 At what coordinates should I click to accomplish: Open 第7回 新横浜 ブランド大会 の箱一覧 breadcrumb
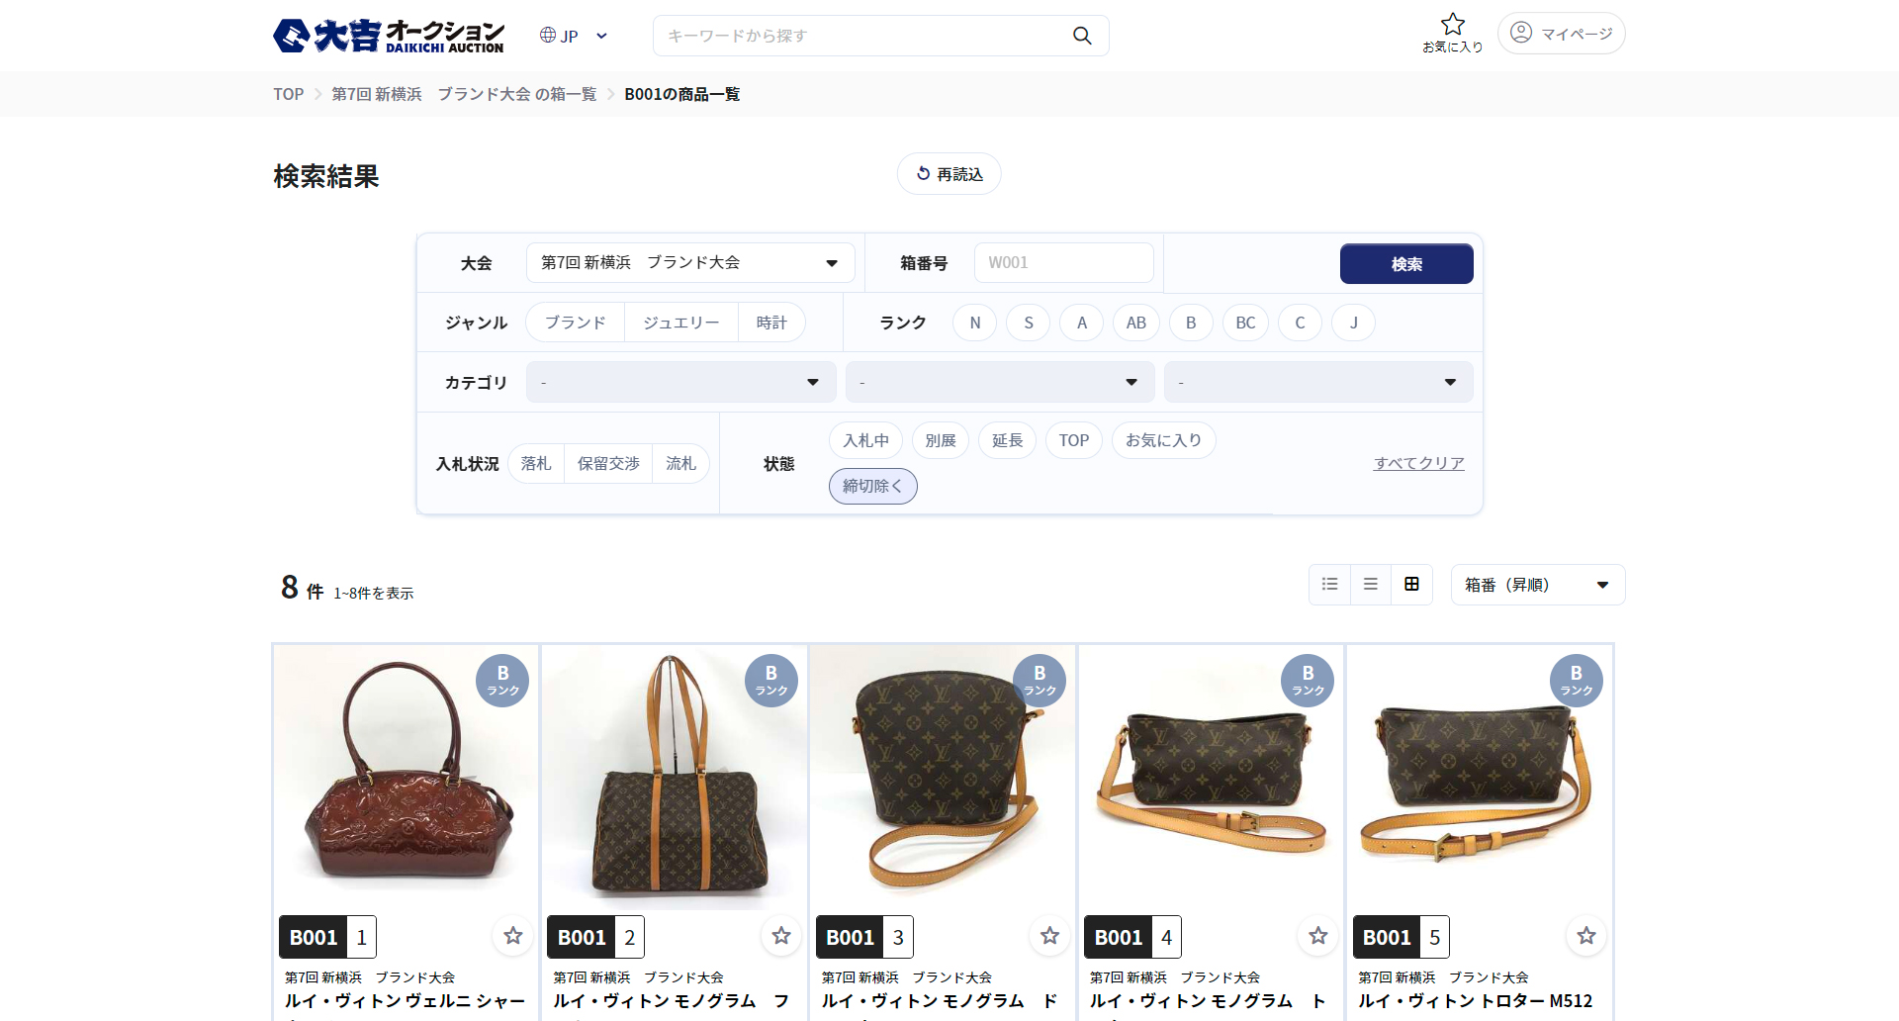click(x=464, y=94)
